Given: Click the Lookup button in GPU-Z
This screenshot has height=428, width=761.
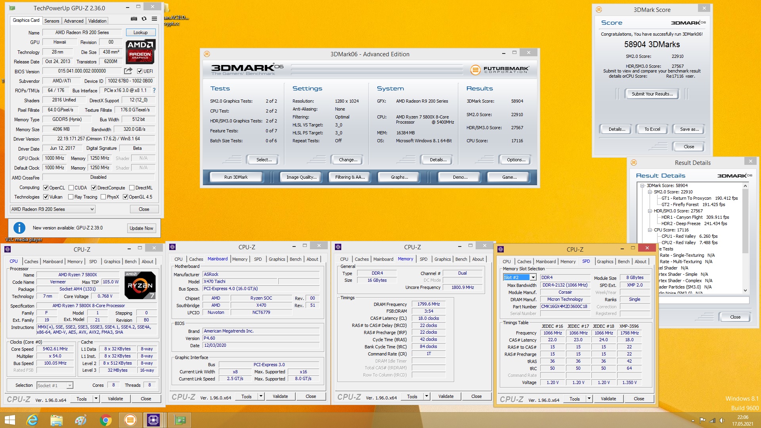Looking at the screenshot, I should (x=140, y=32).
